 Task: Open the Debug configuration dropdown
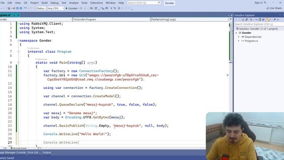(41, 8)
